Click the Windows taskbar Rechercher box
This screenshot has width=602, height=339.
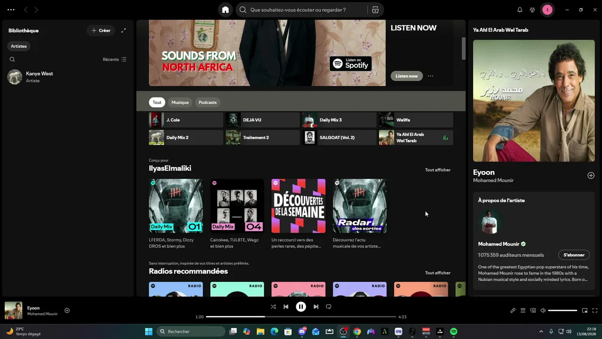pyautogui.click(x=190, y=331)
